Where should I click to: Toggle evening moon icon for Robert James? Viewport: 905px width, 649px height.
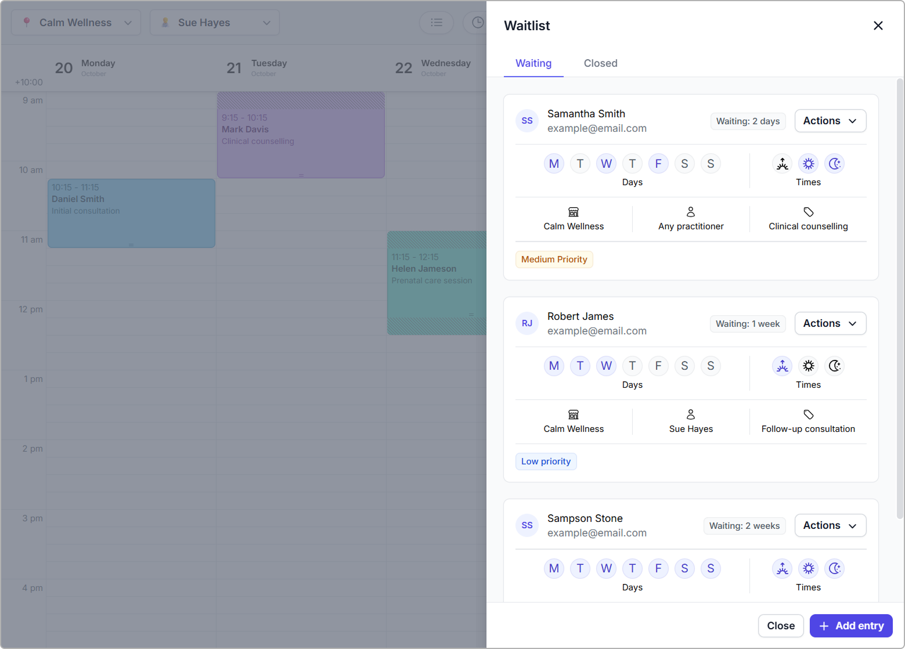834,366
